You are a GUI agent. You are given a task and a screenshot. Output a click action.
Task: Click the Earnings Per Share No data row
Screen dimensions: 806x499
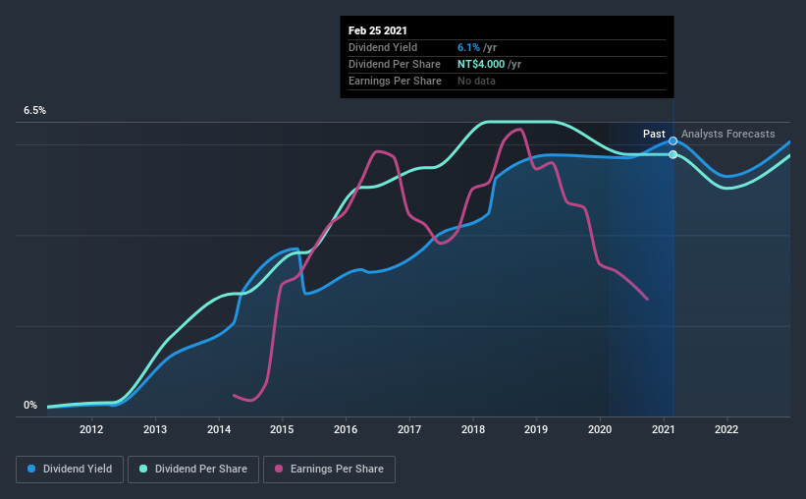[507, 81]
